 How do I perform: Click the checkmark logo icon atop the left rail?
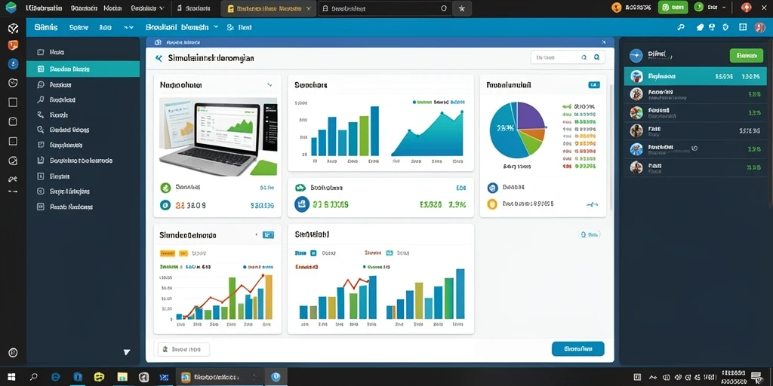pos(14,28)
